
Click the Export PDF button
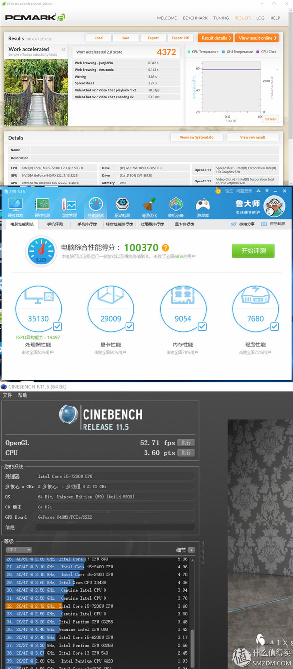tap(181, 38)
